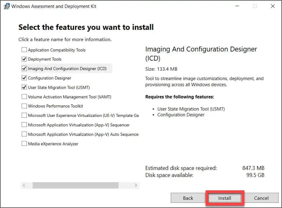Enable the Windows Performance Toolkit checkbox
The height and width of the screenshot is (208, 282).
(x=24, y=106)
